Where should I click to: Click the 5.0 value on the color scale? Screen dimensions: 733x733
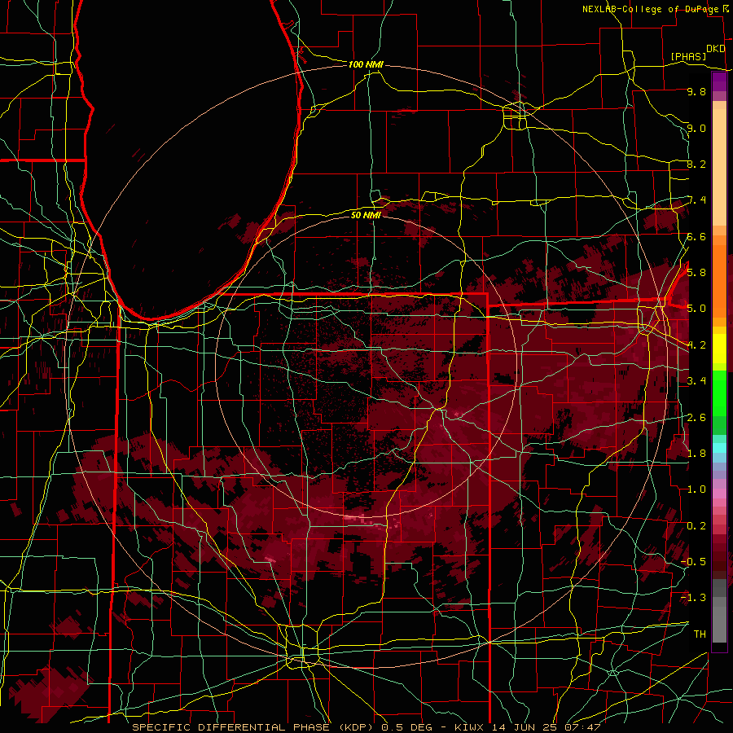(x=696, y=309)
